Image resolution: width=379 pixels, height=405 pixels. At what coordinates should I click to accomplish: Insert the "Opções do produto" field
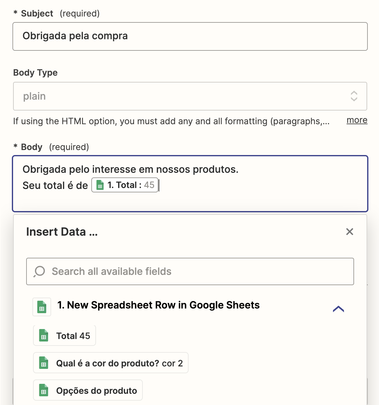[96, 391]
